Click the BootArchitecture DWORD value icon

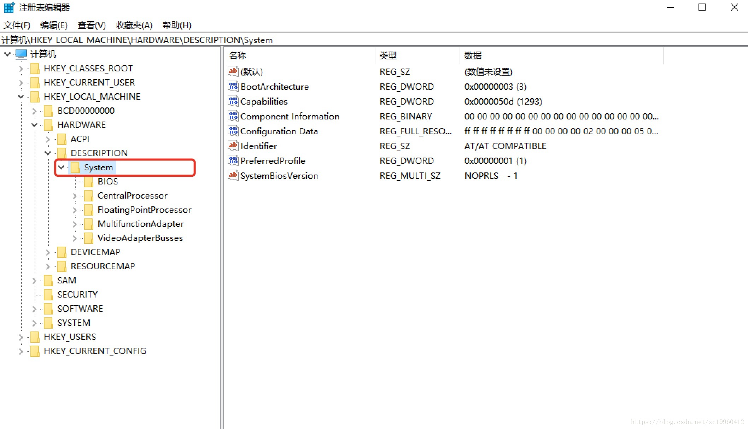[233, 86]
